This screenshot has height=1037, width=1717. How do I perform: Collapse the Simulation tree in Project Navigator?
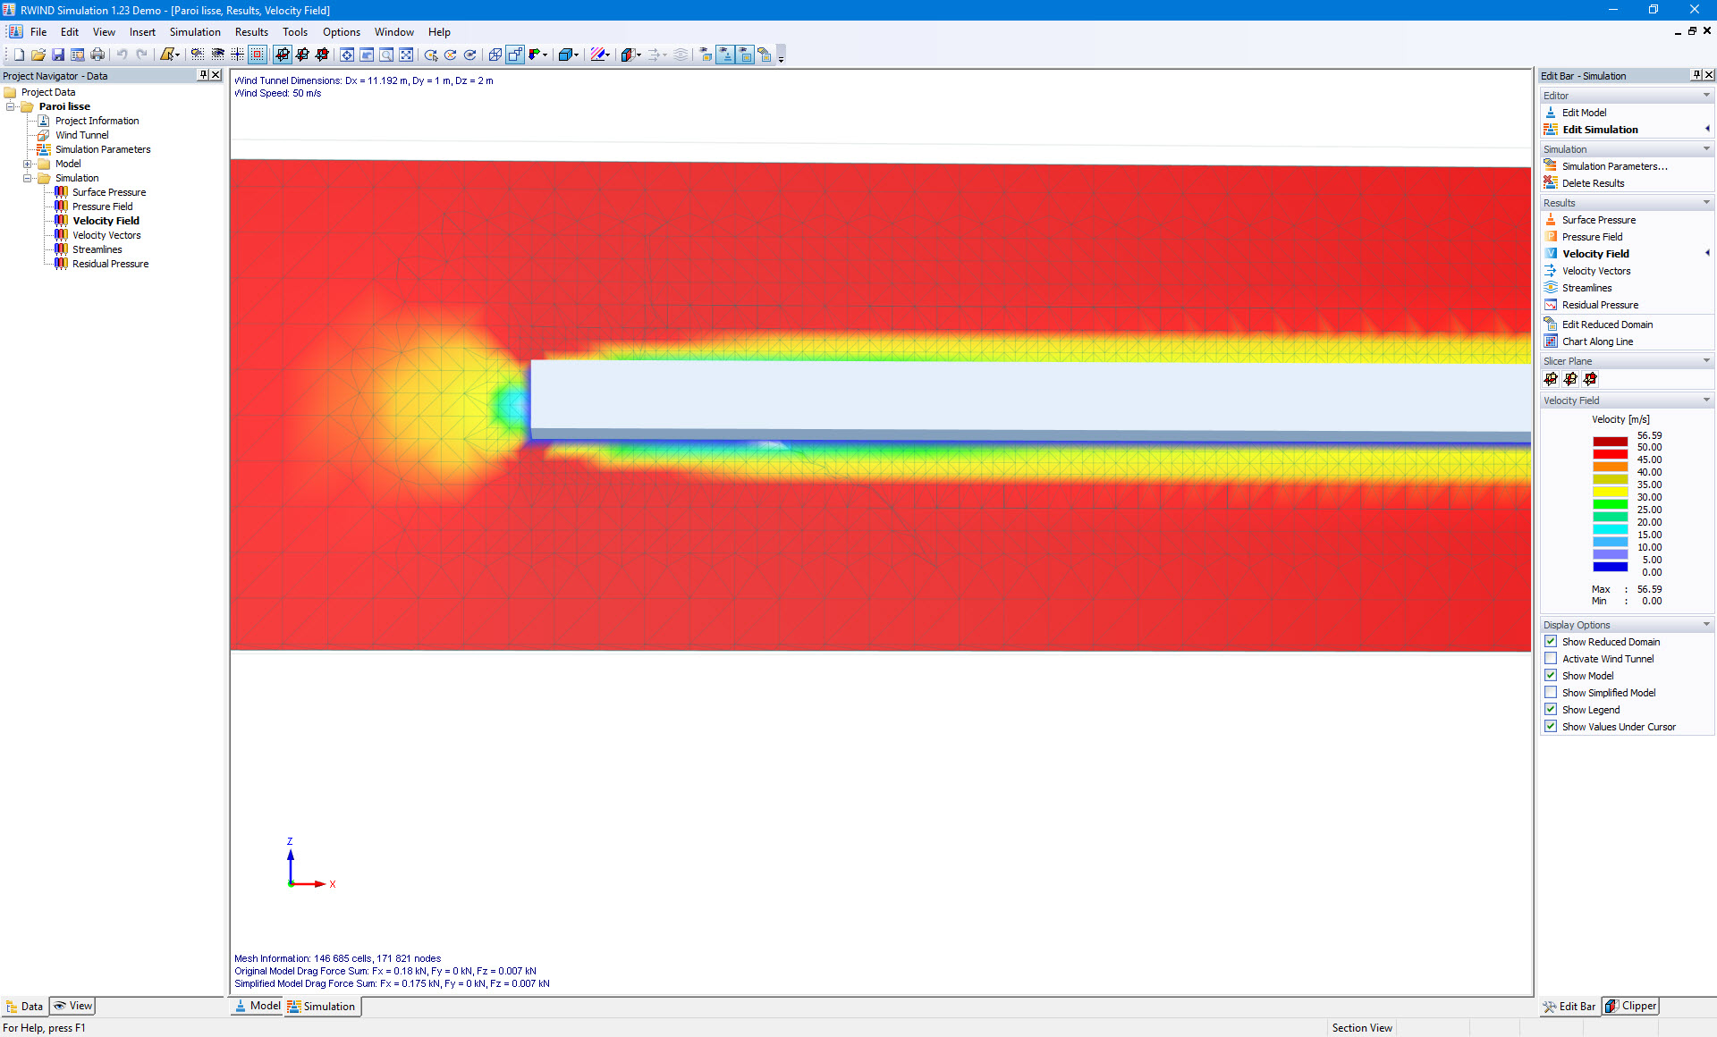coord(28,178)
